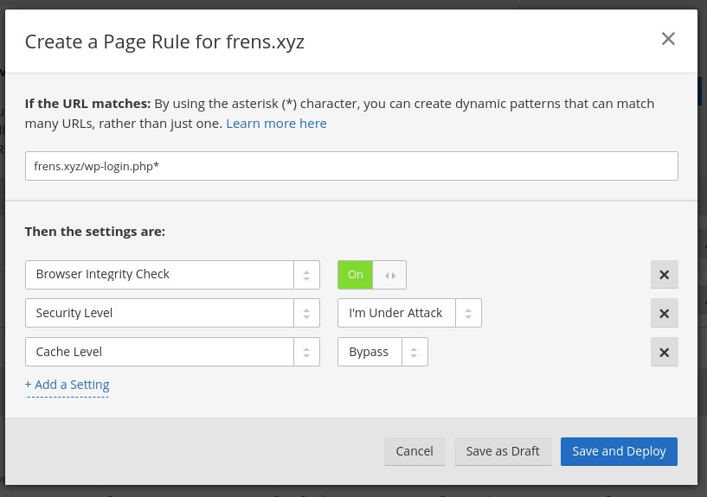Click Save as Draft button
This screenshot has height=497, width=707.
503,451
